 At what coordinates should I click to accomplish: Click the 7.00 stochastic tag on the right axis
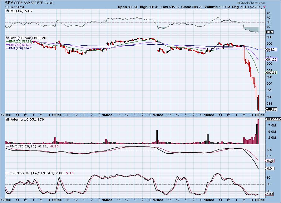coord(269,194)
